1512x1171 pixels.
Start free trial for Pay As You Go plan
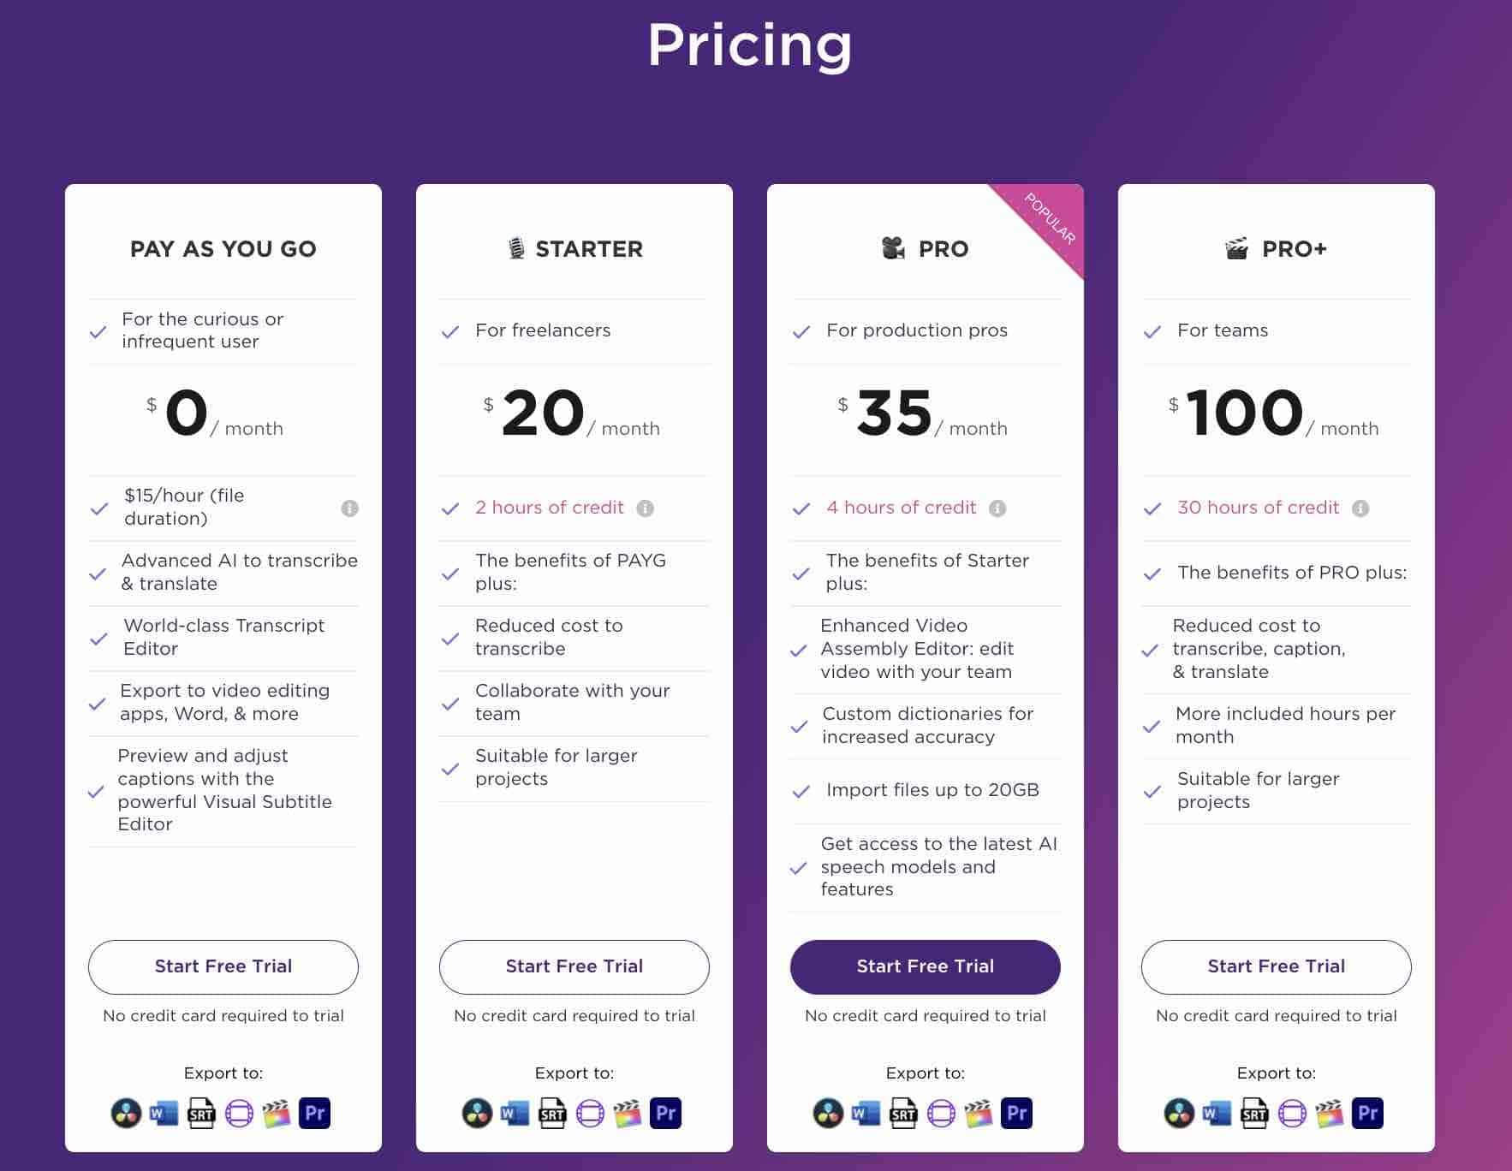point(223,966)
